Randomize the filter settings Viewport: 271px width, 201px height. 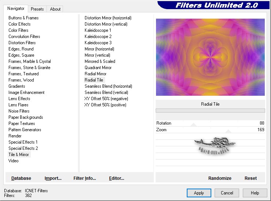[x=220, y=178]
